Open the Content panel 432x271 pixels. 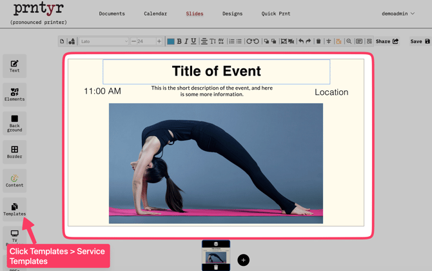(x=14, y=181)
